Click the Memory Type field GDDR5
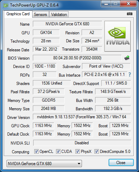Screen dimensions: 139x172 coord(49,100)
